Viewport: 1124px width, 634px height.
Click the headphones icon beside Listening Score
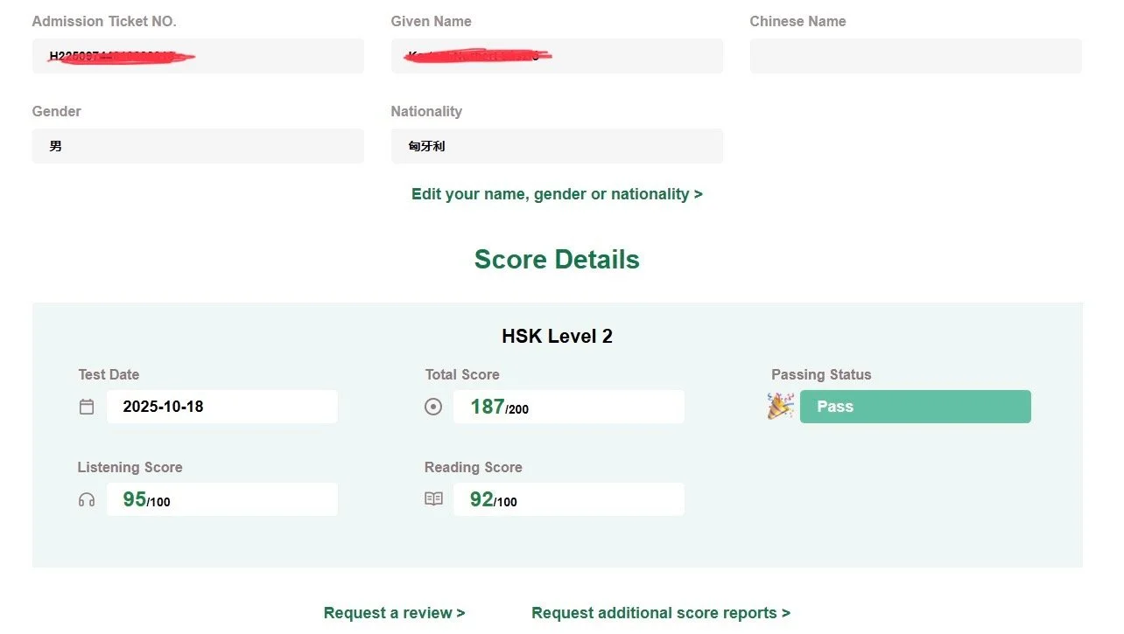(x=87, y=499)
